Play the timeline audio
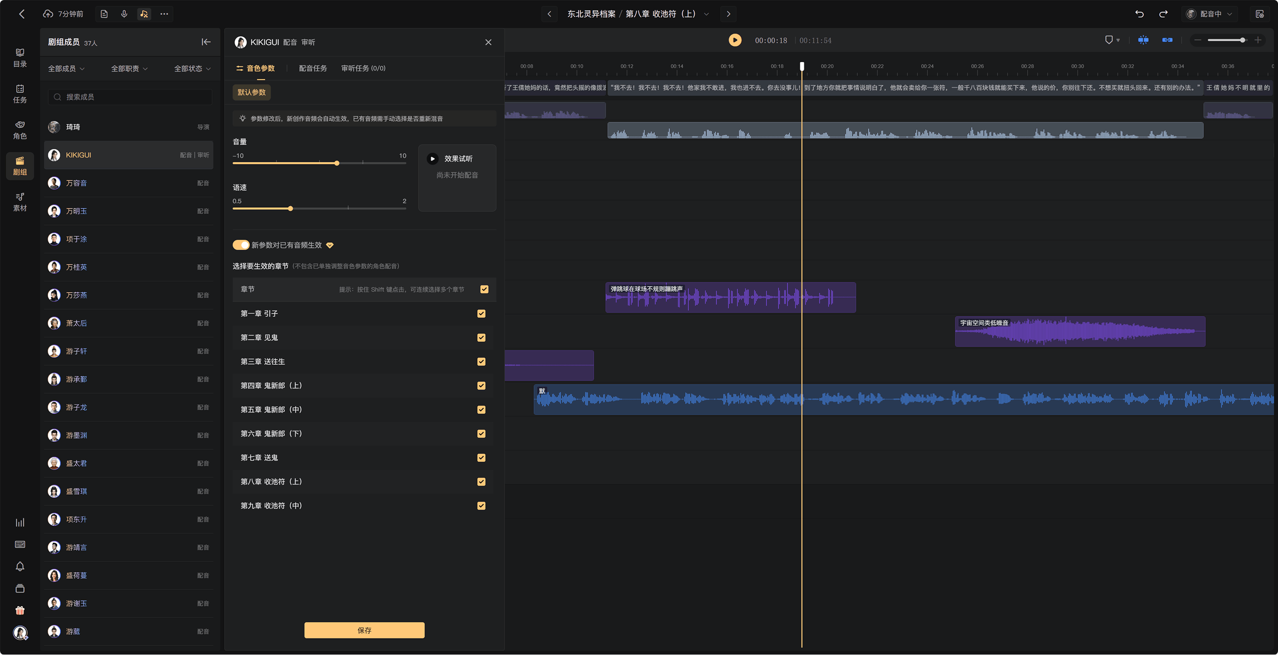This screenshot has width=1278, height=655. 735,40
